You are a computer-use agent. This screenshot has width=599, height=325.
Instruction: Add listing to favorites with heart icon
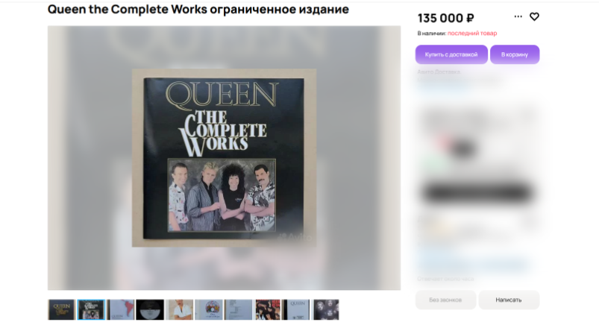(534, 17)
